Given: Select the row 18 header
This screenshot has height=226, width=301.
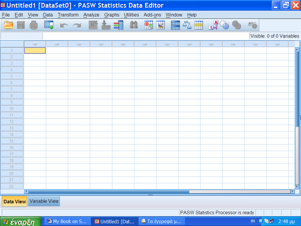Looking at the screenshot, I should tap(12, 160).
